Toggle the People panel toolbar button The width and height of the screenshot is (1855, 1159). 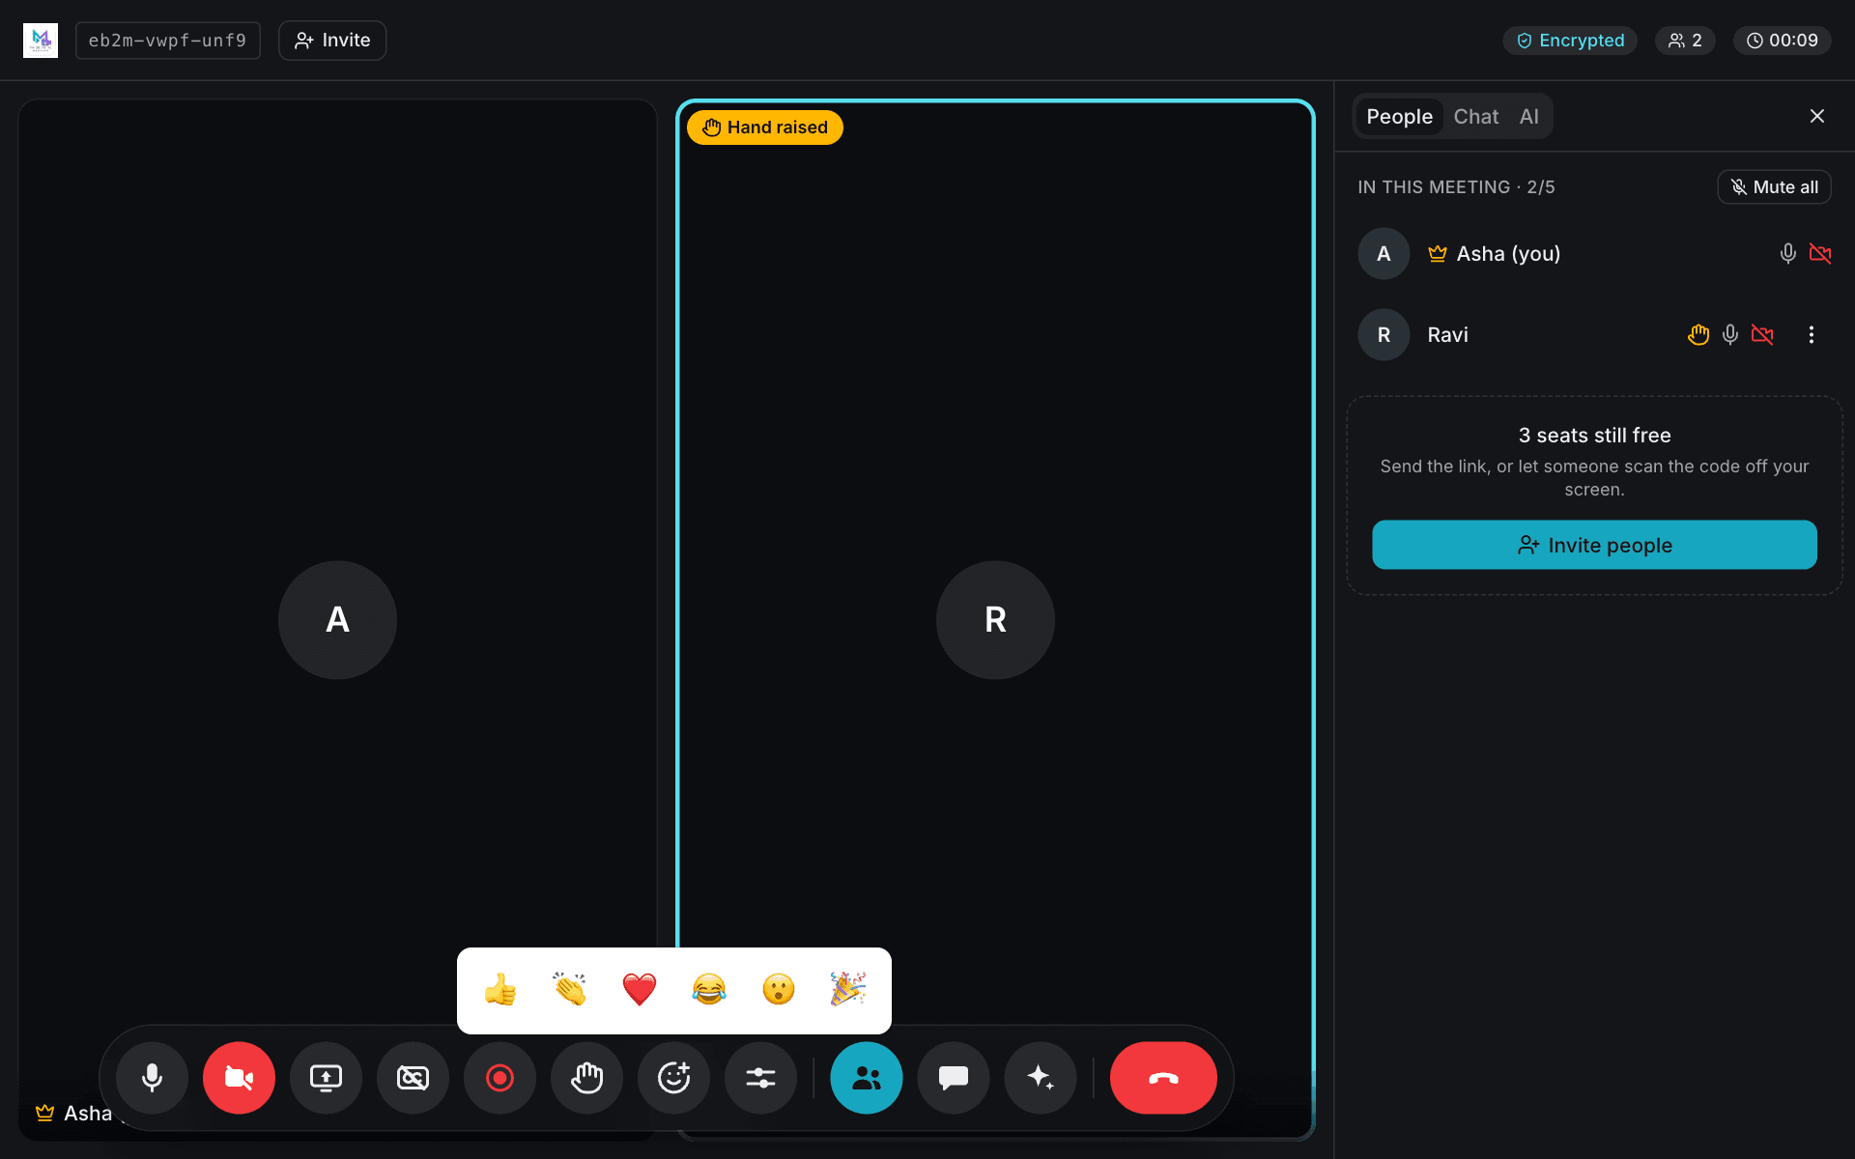click(x=867, y=1078)
